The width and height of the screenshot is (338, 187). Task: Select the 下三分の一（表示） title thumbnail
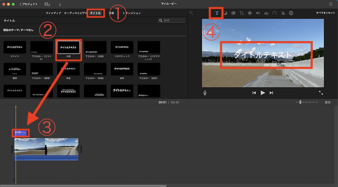tap(149, 69)
